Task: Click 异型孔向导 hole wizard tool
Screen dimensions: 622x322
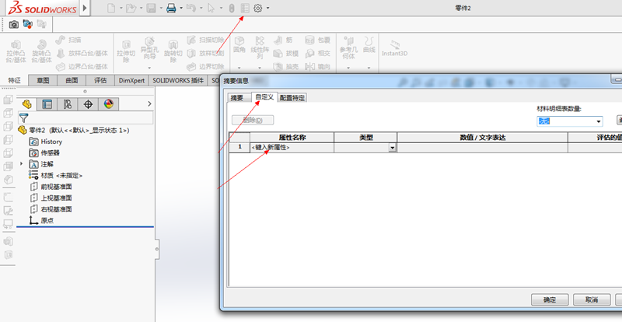Action: click(x=149, y=48)
